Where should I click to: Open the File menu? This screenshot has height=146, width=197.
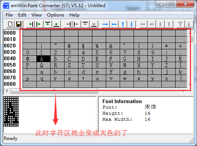point(9,15)
